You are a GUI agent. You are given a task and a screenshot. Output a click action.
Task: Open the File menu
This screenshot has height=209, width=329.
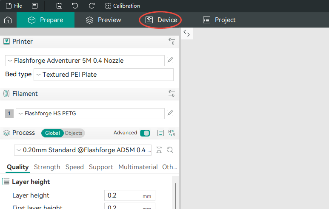click(x=14, y=6)
